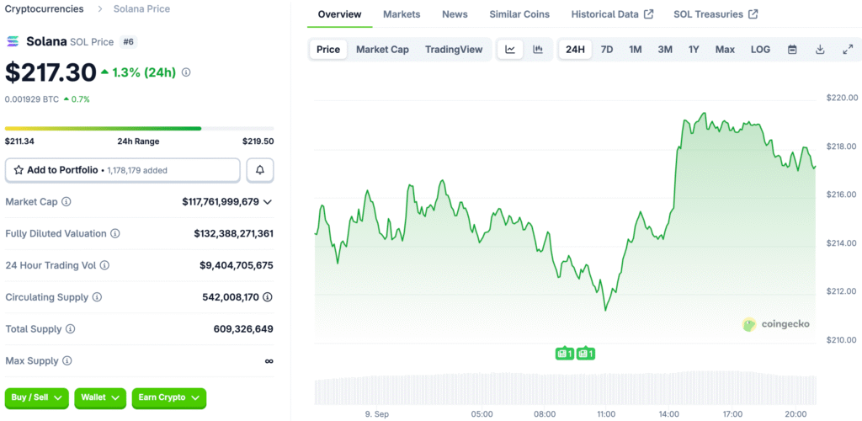Click the #6 rank badge
This screenshot has width=862, height=421.
pos(128,42)
